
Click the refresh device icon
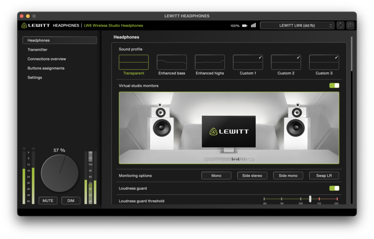pos(340,25)
